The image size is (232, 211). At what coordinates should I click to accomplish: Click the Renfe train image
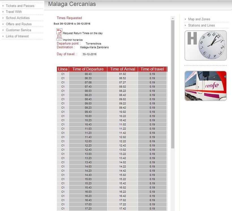pos(205,86)
